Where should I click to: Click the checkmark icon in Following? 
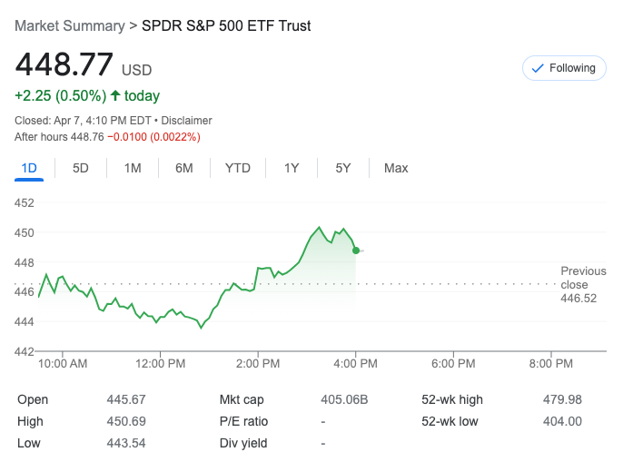537,68
